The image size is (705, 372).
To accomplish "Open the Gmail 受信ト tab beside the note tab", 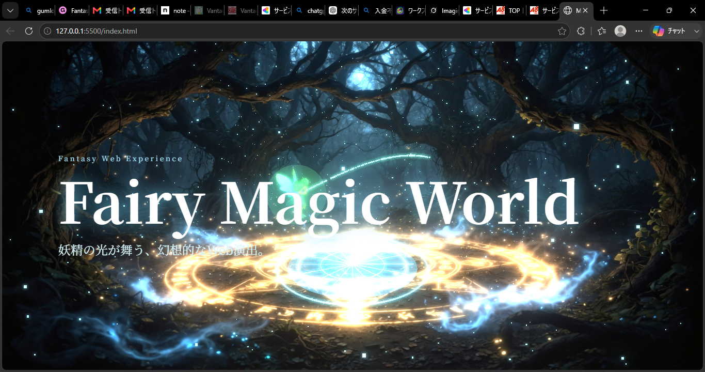I will click(141, 10).
